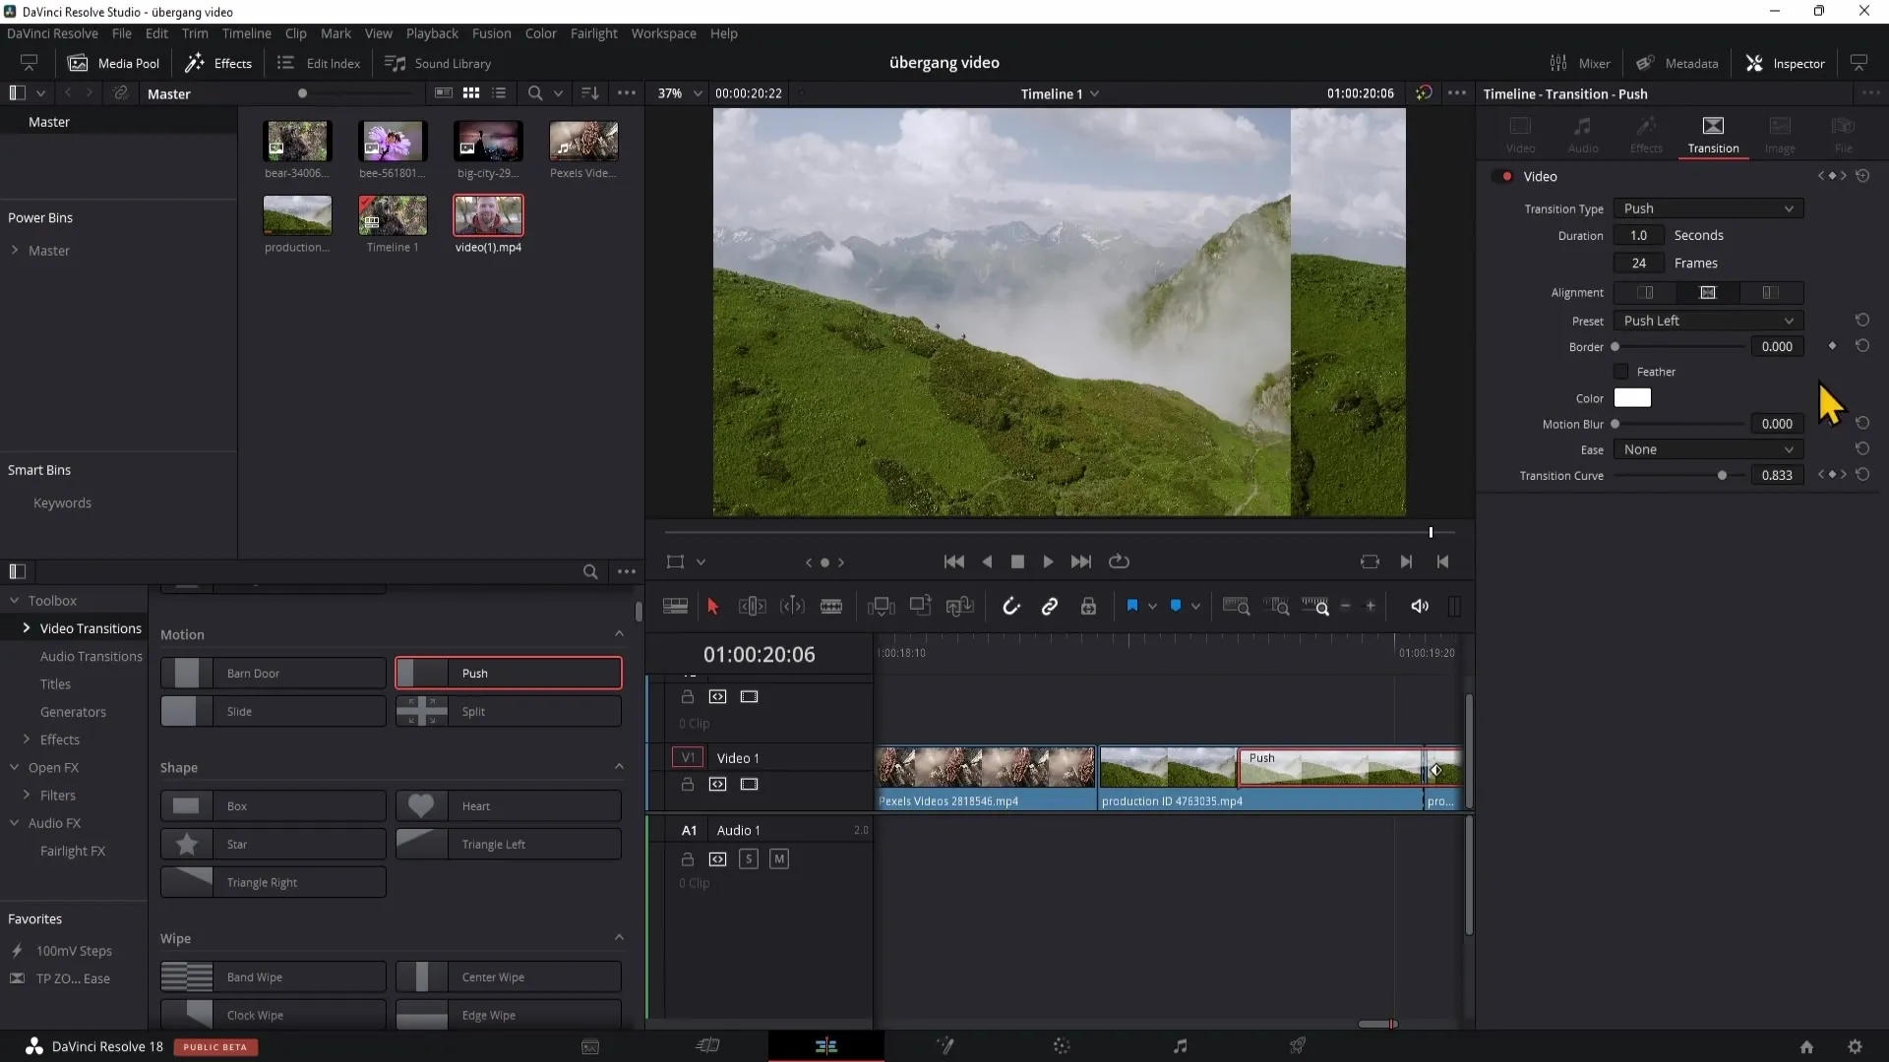Screen dimensions: 1889x1062
Task: Toggle the Video Transitions toolbox expander
Action: pos(26,627)
